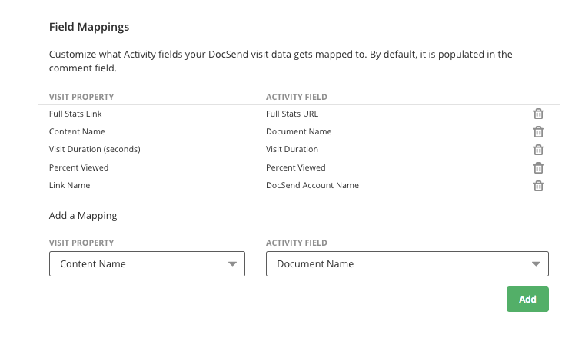Viewport: 585px width, 351px height.
Task: Select the Full Stats URL activity field
Action: [292, 114]
